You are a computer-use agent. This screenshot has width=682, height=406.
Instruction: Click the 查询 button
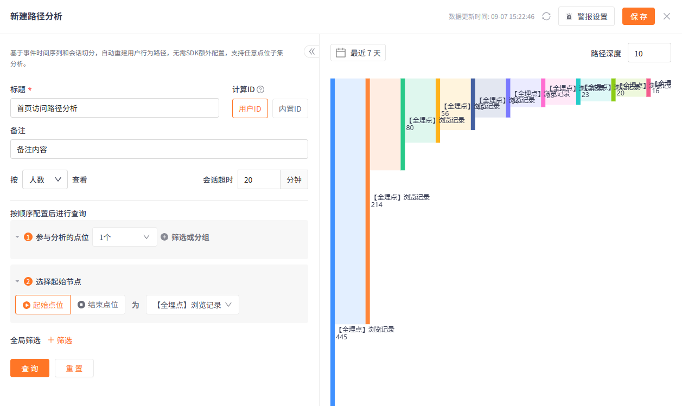[x=30, y=368]
